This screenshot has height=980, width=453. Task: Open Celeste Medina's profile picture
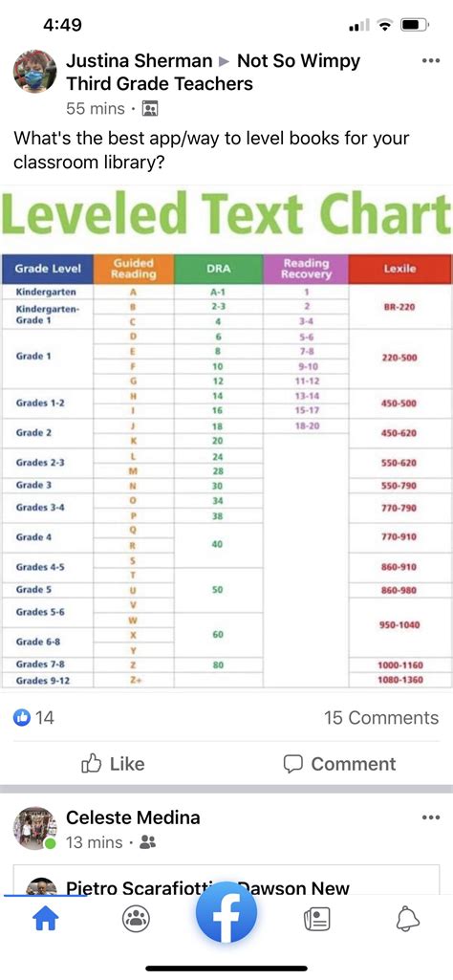[x=35, y=828]
